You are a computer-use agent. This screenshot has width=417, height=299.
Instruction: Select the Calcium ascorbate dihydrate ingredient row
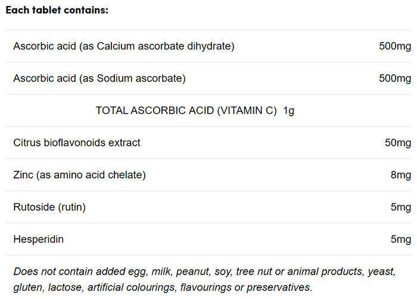123,46
